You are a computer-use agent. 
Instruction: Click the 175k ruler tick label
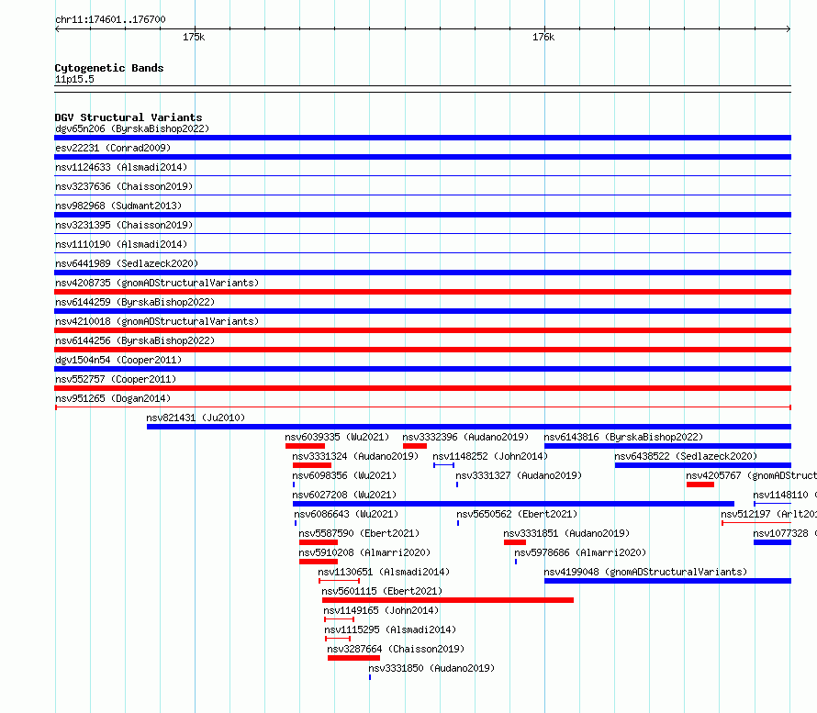[x=194, y=37]
